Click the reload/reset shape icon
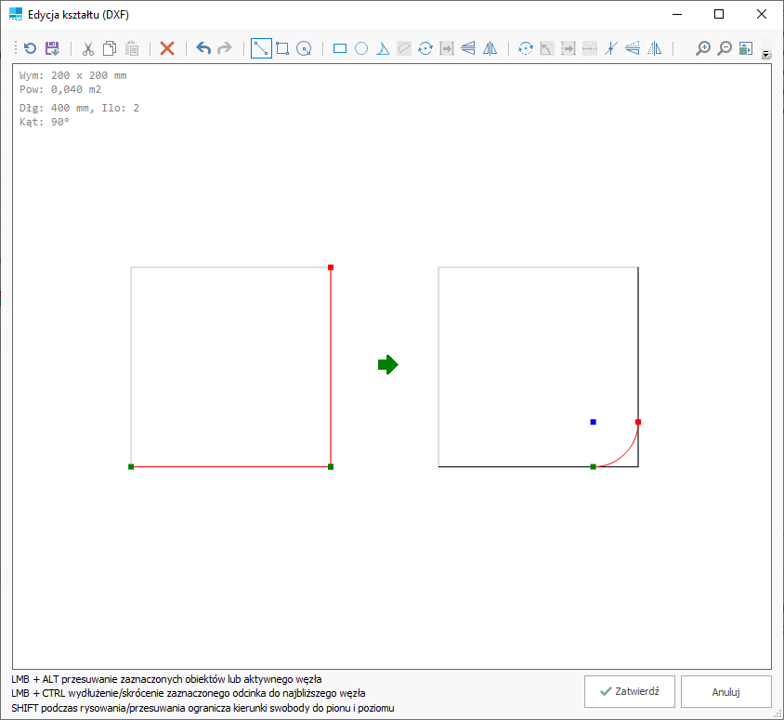The image size is (784, 720). click(30, 48)
